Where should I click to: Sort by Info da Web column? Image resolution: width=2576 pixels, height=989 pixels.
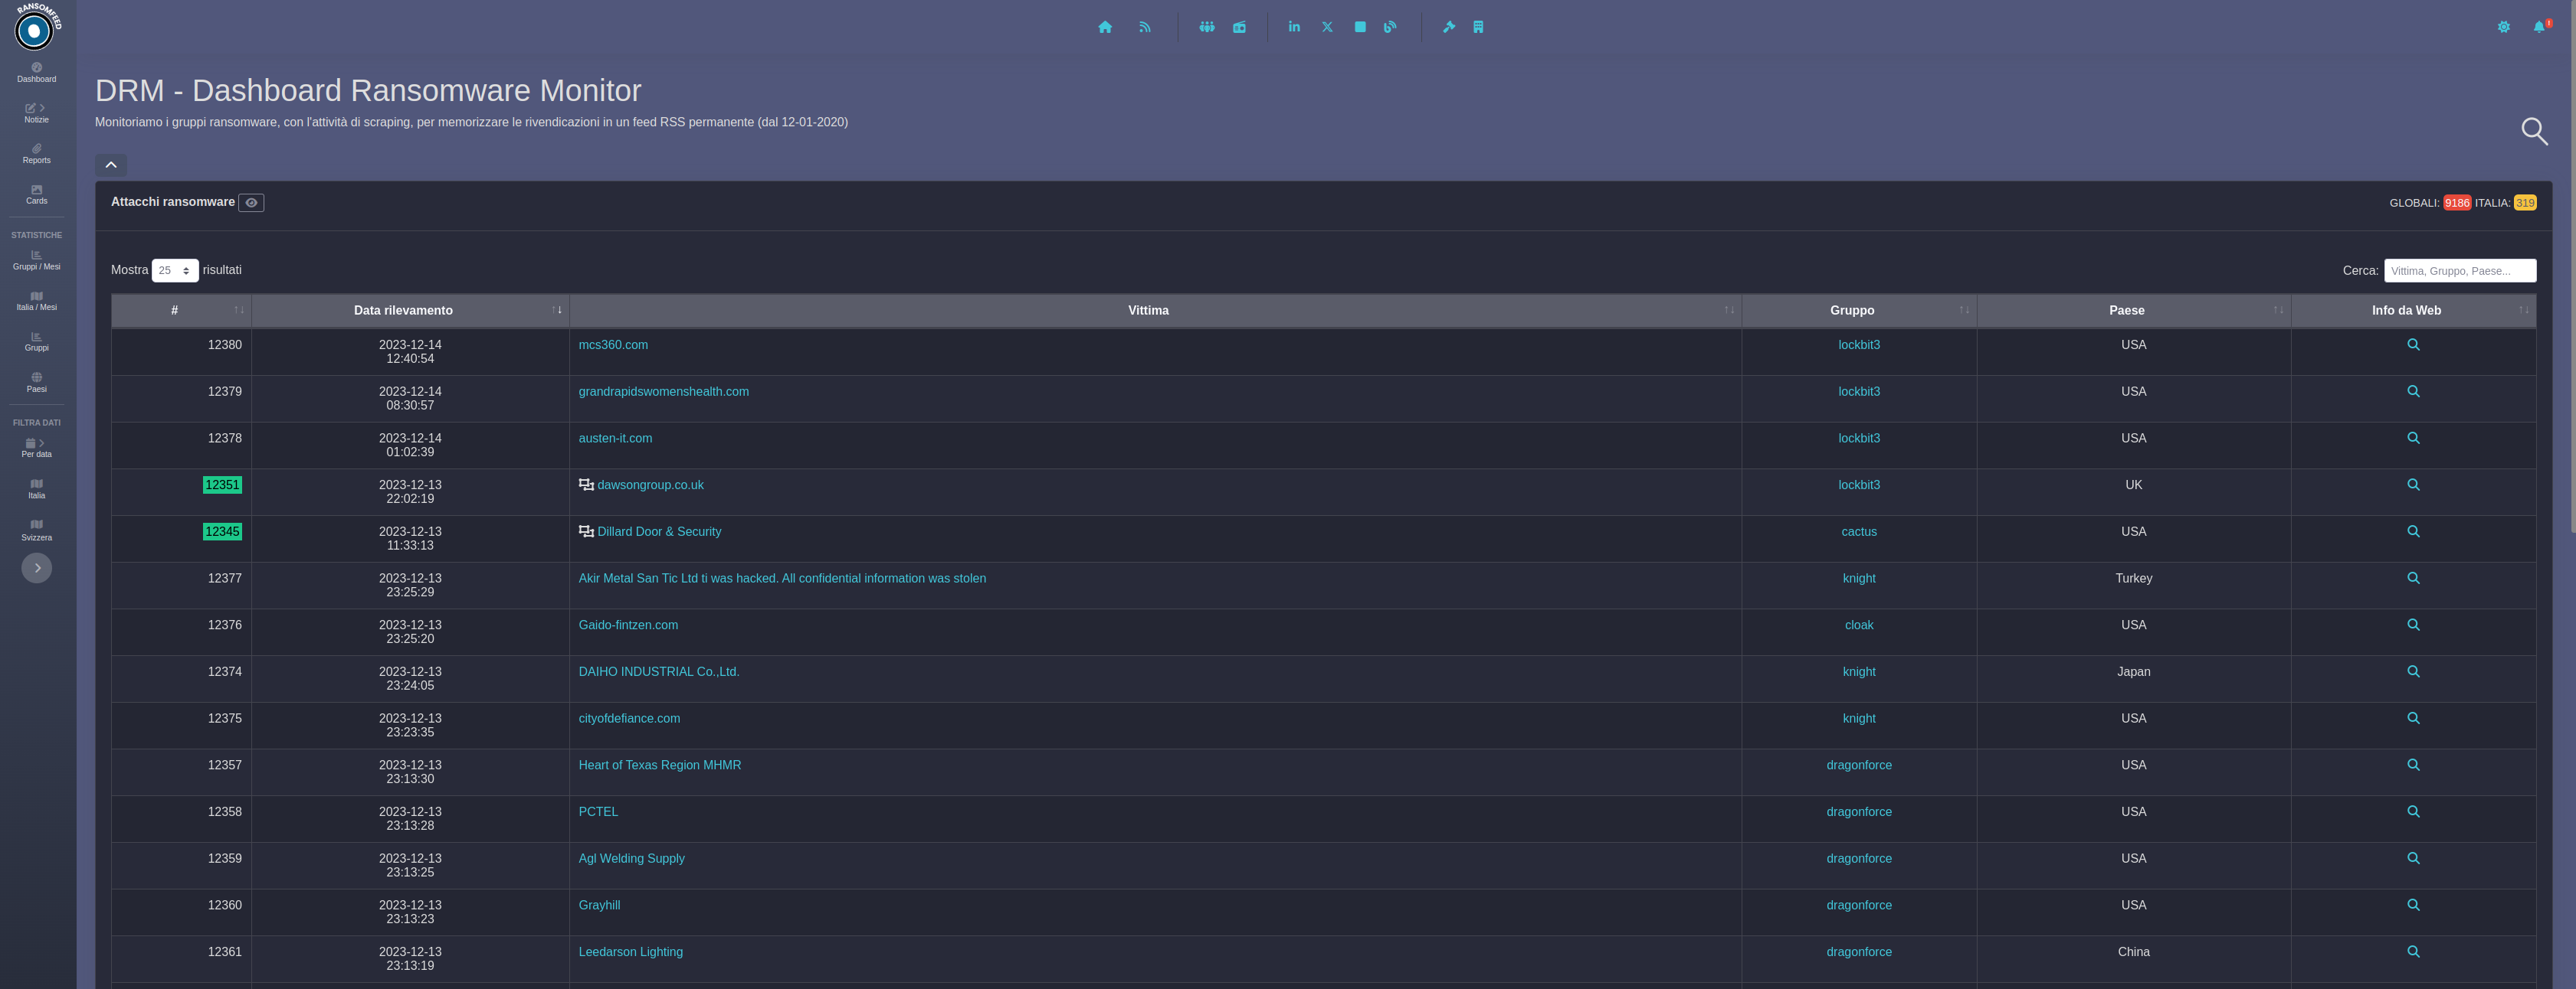[2413, 311]
